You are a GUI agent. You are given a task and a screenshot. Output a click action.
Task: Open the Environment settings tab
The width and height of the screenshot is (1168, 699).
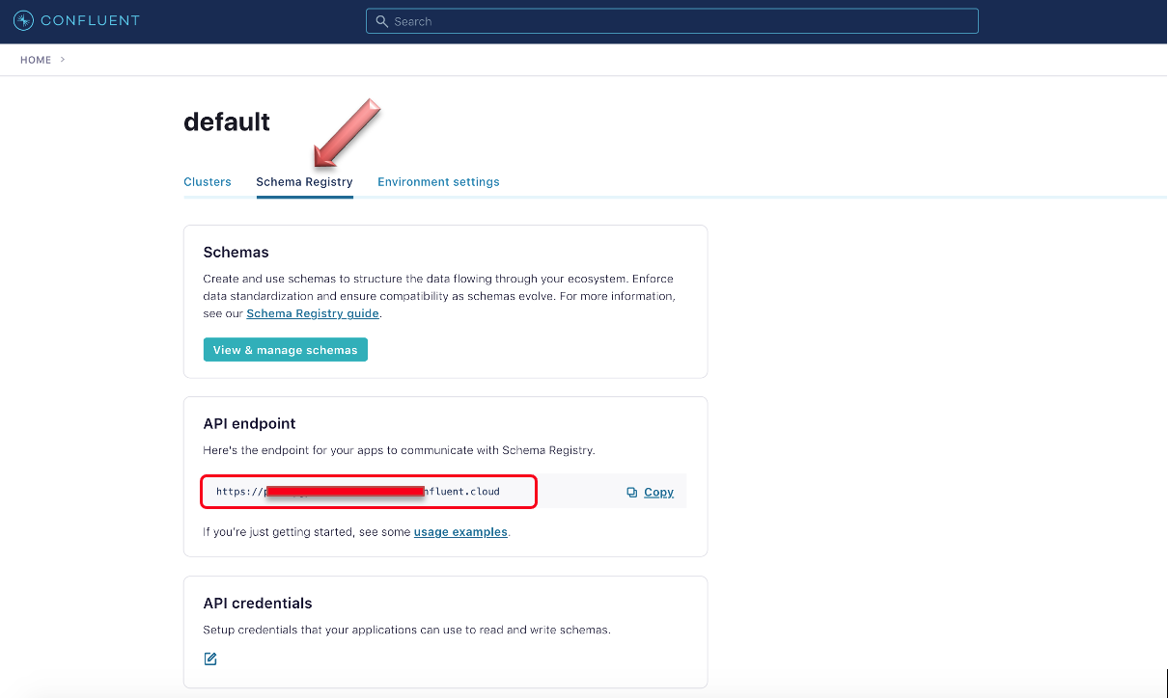438,181
